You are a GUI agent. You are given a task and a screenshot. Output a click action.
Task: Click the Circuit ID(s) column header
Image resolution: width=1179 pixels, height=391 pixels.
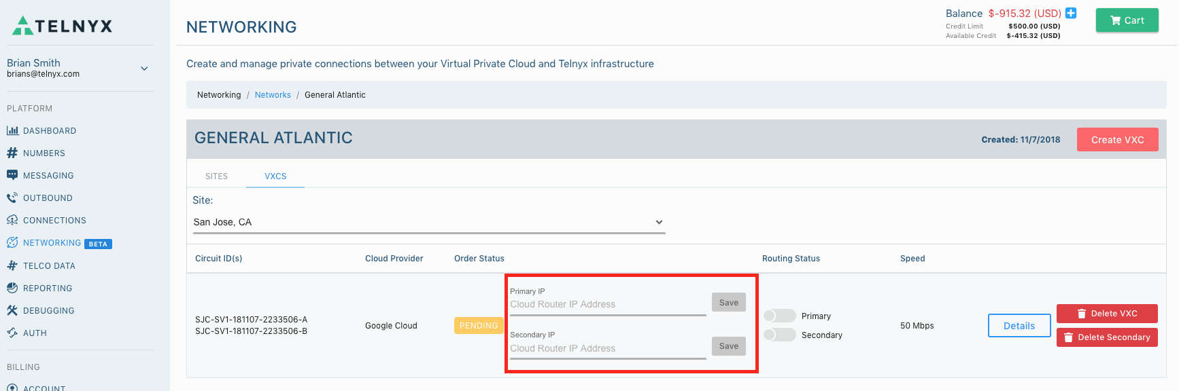(x=218, y=259)
